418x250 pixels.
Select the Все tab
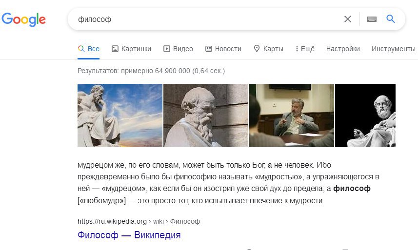click(88, 49)
